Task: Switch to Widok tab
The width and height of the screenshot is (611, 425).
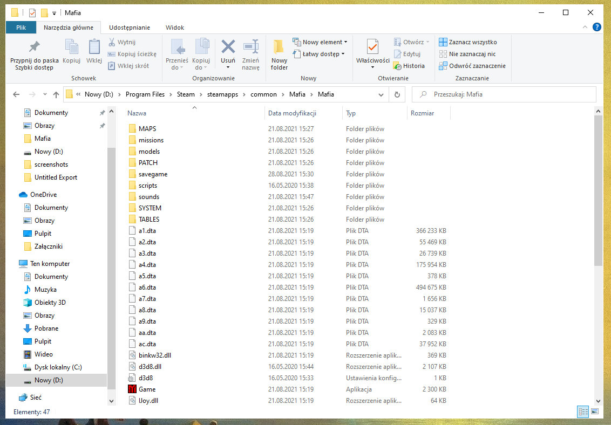Action: [x=174, y=28]
